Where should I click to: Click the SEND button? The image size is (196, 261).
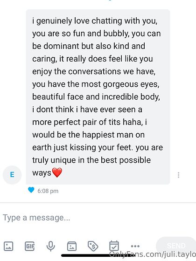tap(176, 246)
